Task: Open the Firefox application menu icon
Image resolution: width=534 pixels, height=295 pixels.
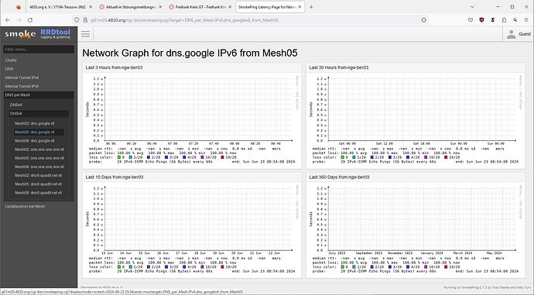Action: click(526, 20)
